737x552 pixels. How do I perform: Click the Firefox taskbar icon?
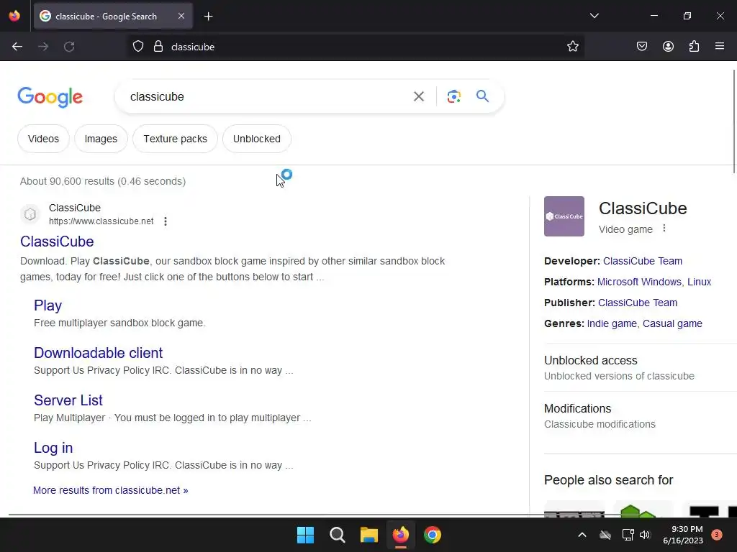click(x=400, y=535)
